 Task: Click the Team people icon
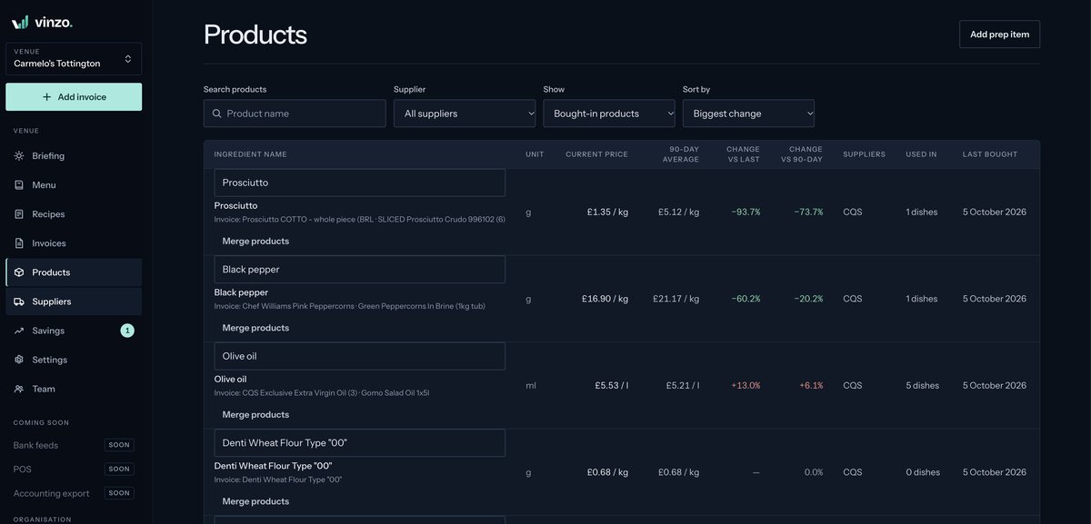[x=19, y=389]
